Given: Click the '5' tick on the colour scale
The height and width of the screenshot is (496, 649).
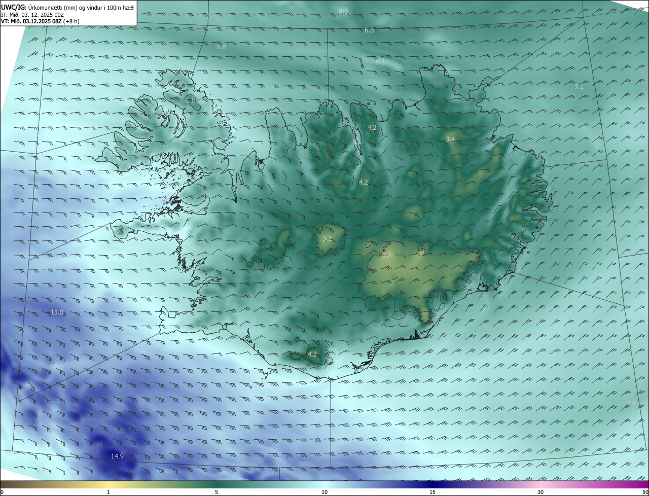Looking at the screenshot, I should click(217, 492).
